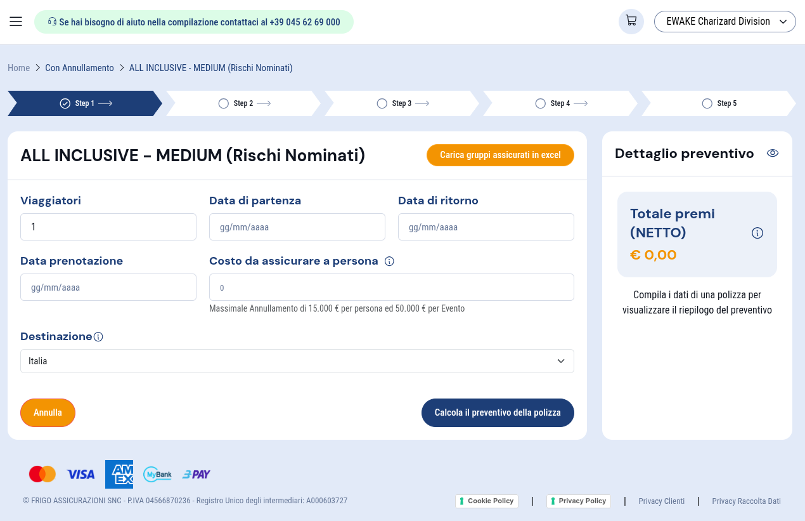
Task: Open the shopping cart
Action: [631, 21]
